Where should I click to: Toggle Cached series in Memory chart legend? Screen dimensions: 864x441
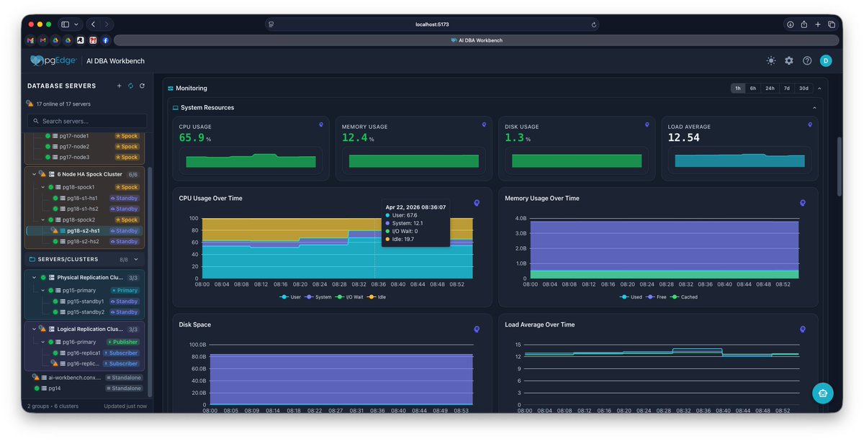(683, 297)
